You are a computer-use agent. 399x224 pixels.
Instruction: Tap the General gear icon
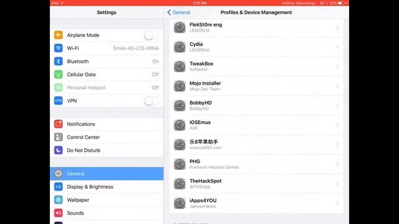(58, 174)
